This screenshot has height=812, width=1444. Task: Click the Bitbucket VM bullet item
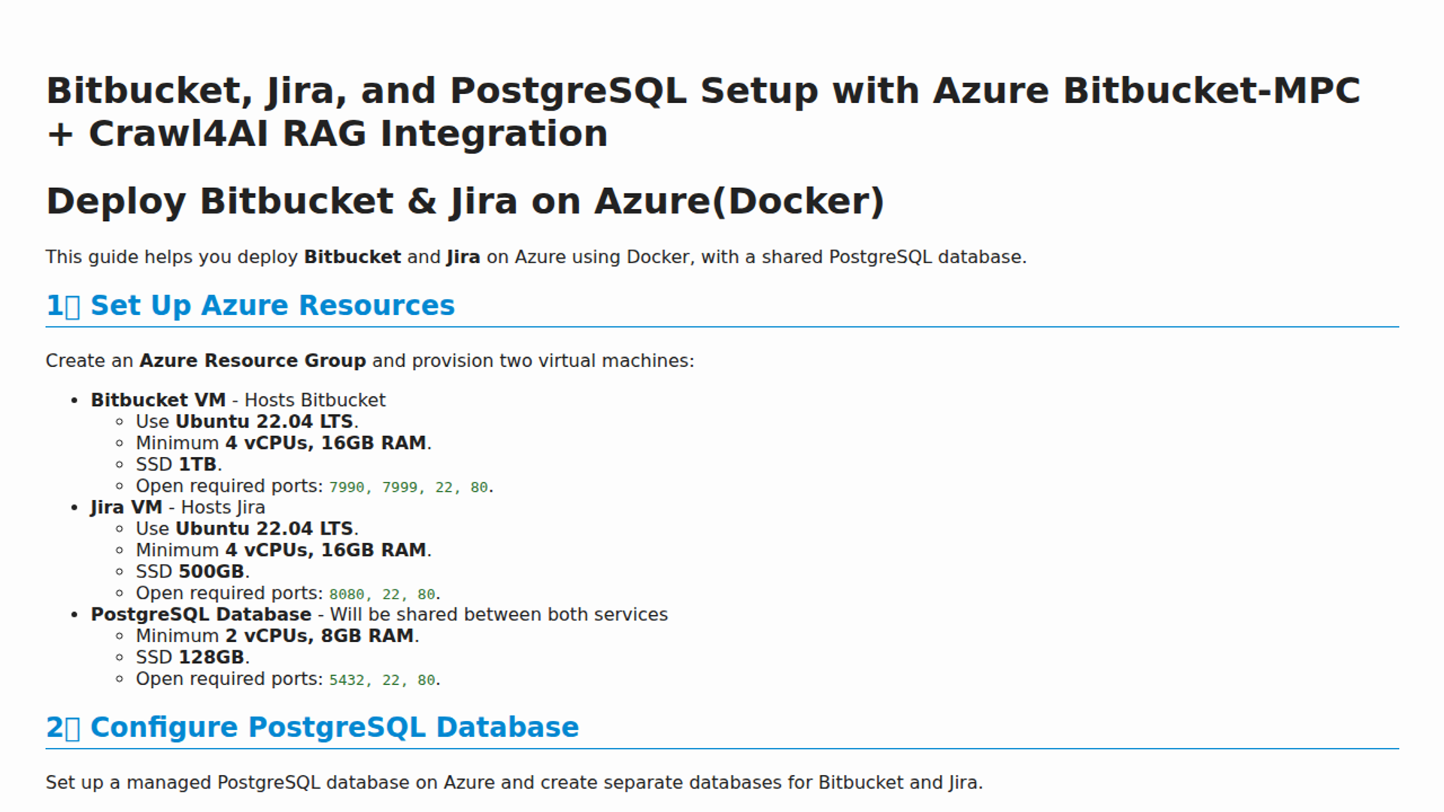click(x=238, y=400)
